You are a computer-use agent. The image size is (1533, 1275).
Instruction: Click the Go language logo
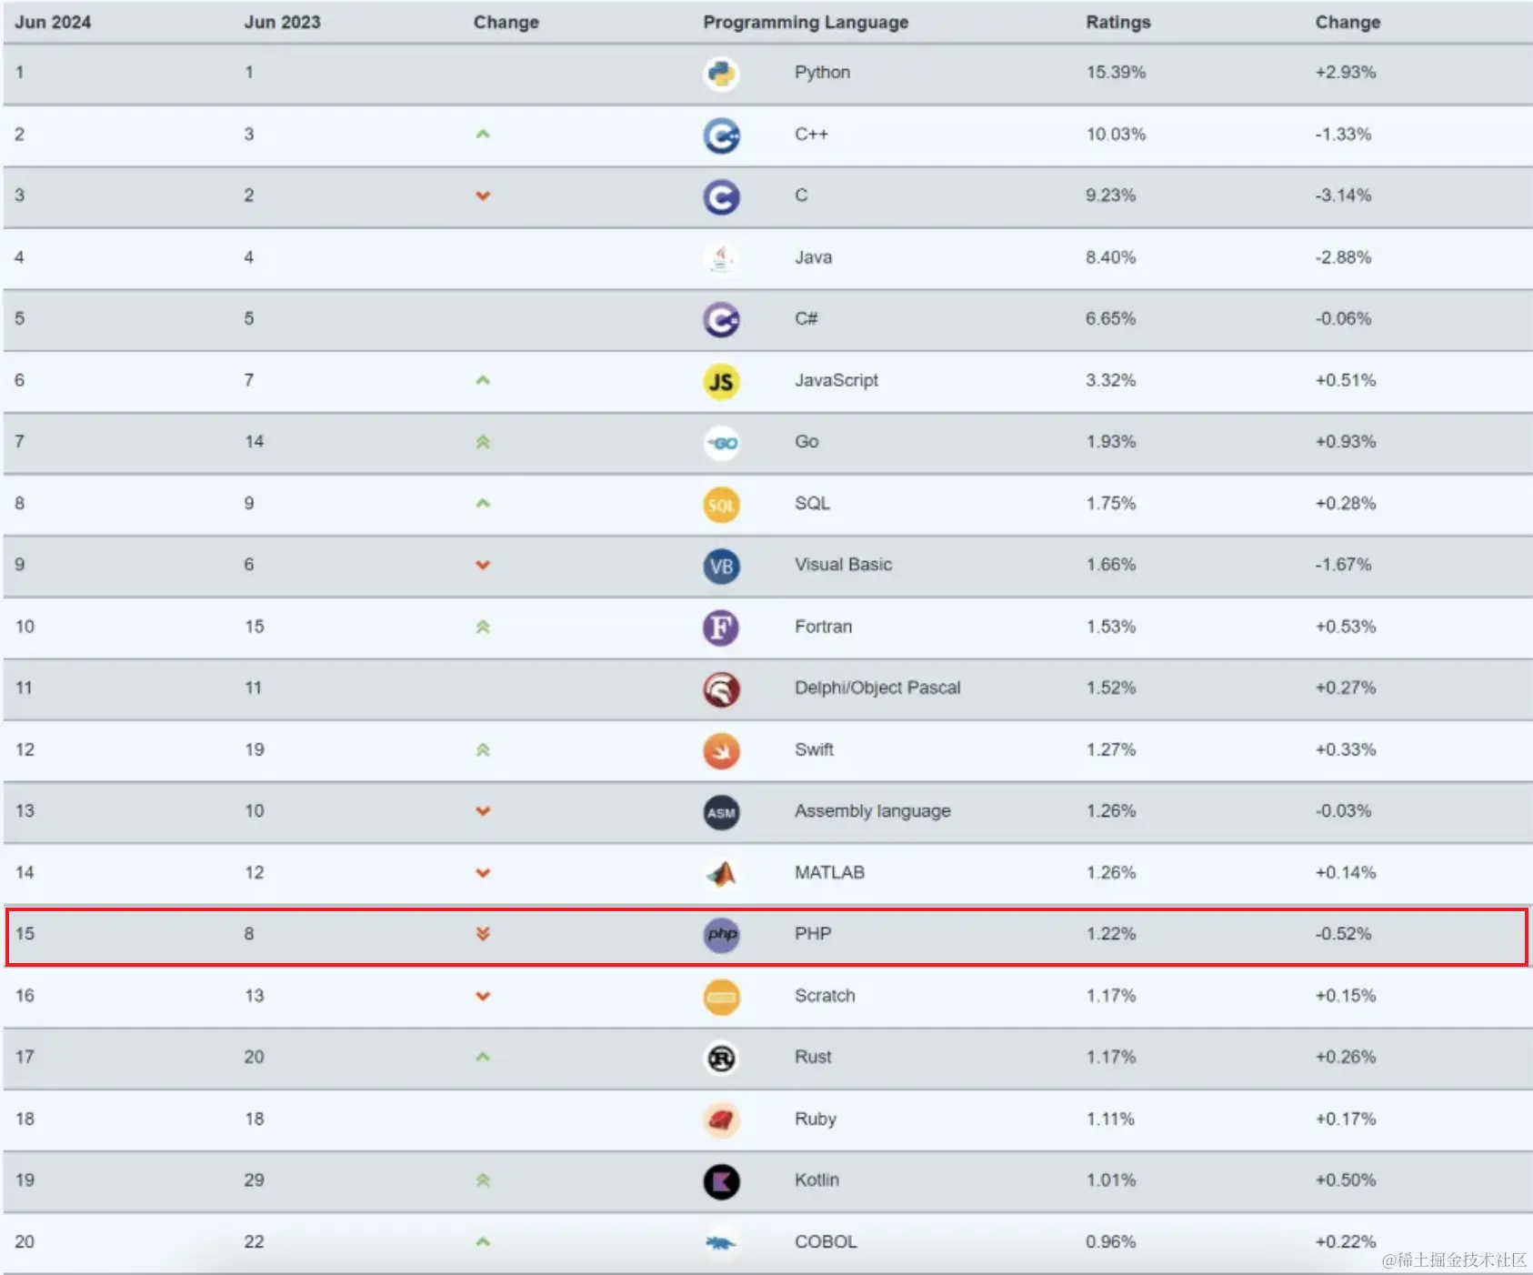721,443
